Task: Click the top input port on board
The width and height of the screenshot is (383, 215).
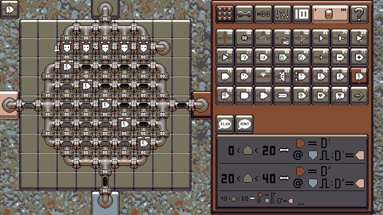Action: point(105,10)
